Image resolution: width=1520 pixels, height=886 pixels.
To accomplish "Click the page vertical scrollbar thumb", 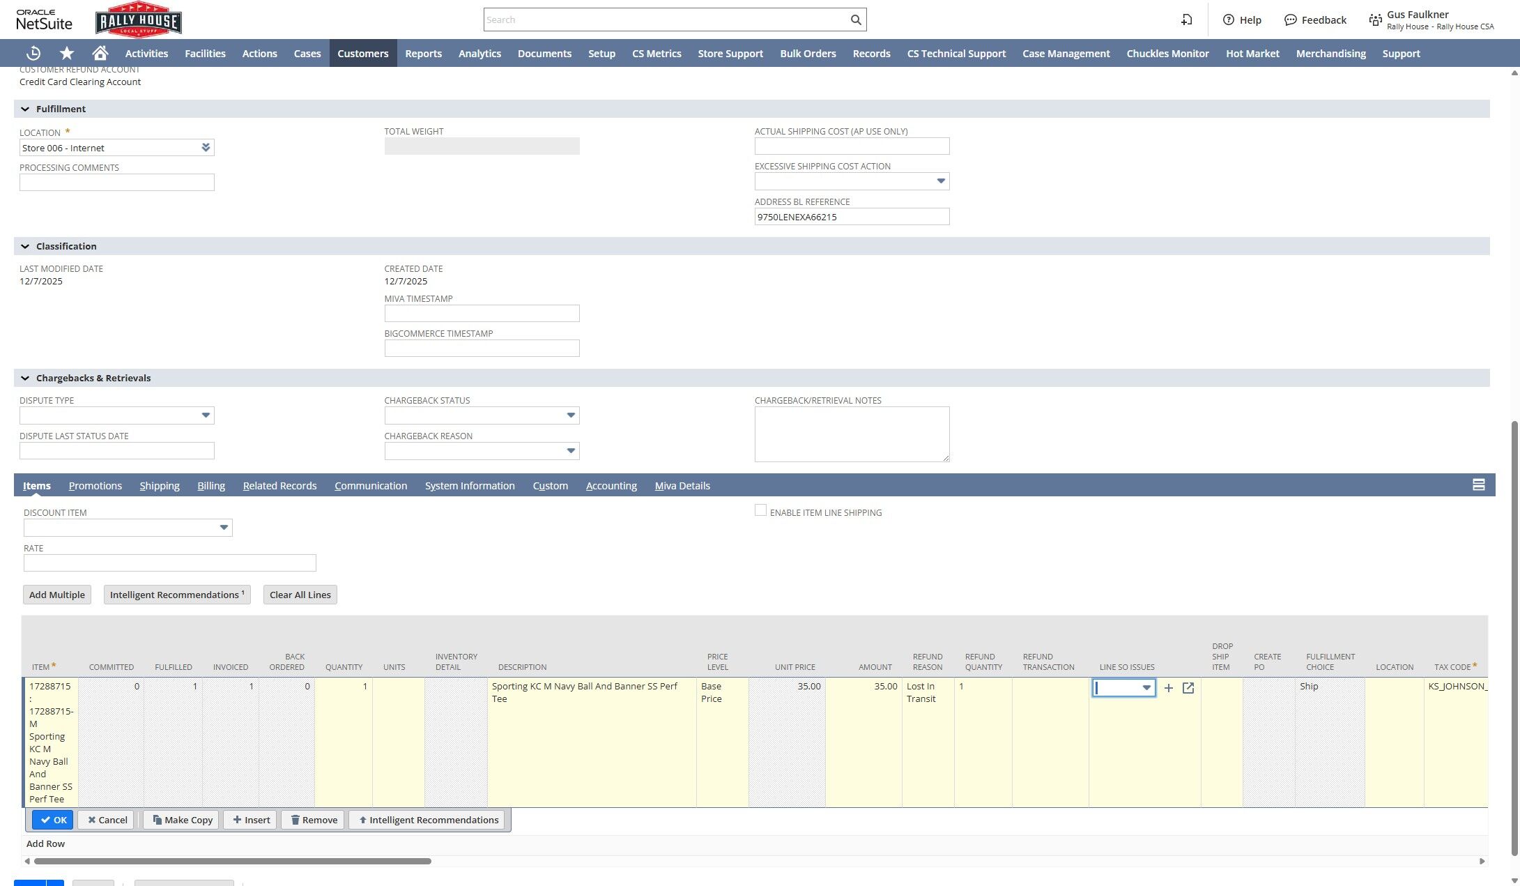I will [1514, 638].
